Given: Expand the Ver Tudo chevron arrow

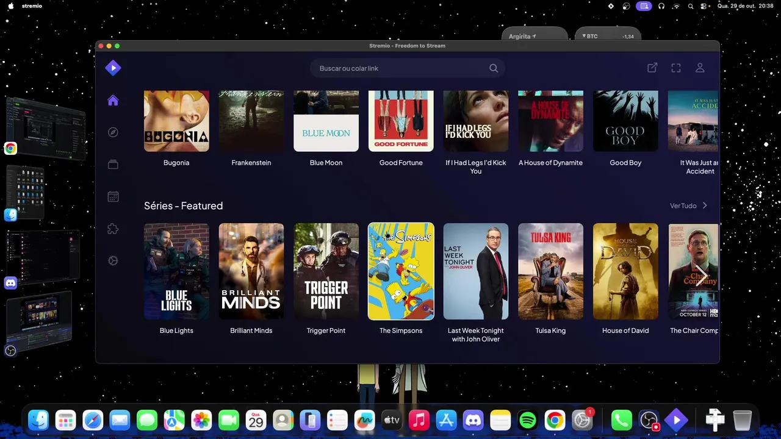Looking at the screenshot, I should 705,205.
